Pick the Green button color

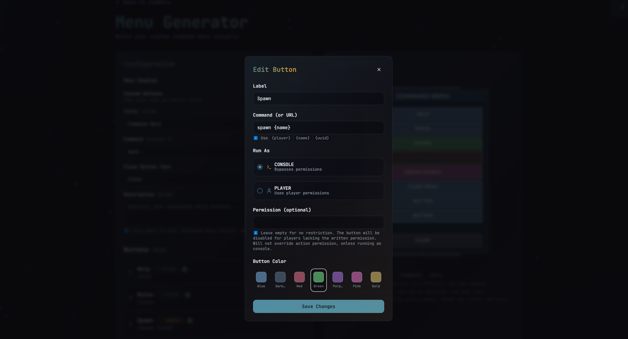[x=318, y=277]
